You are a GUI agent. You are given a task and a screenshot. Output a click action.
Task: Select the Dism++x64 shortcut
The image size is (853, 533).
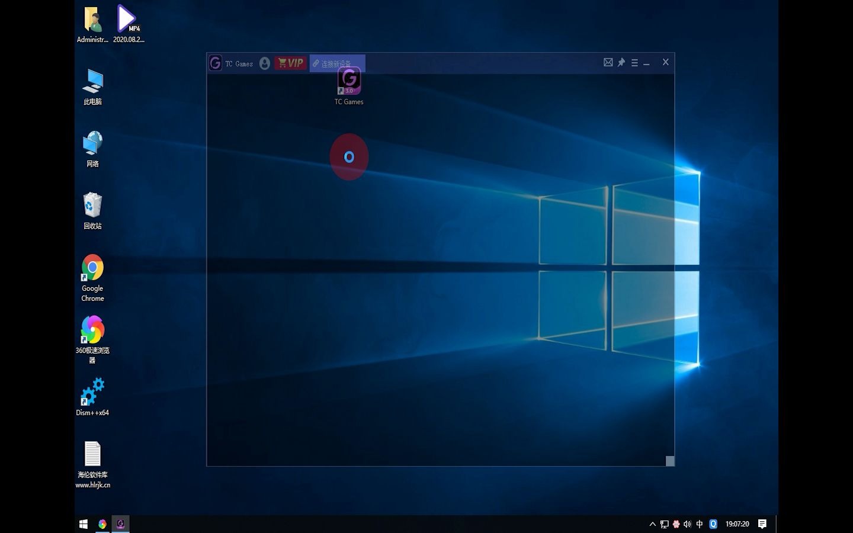point(92,397)
